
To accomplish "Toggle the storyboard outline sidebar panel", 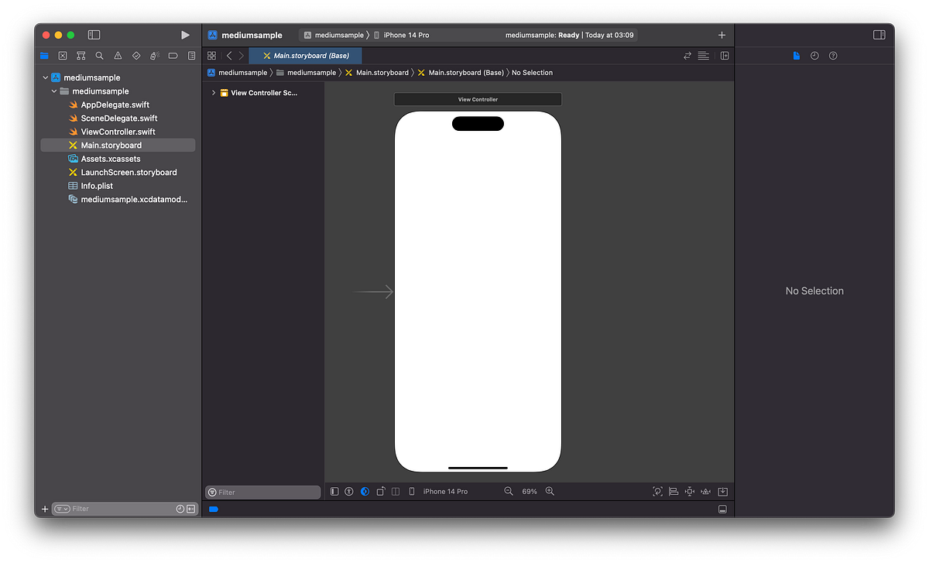I will click(x=334, y=491).
